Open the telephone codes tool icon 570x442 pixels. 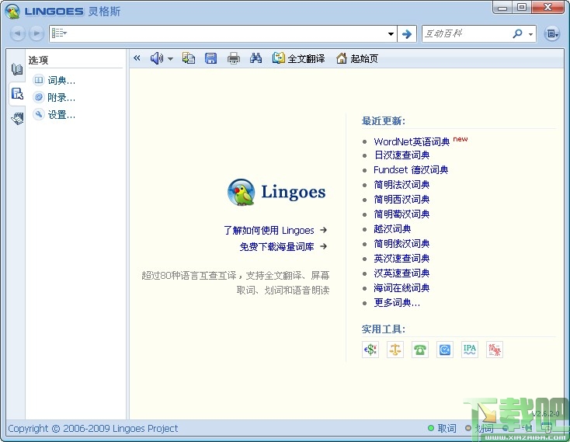coord(420,350)
